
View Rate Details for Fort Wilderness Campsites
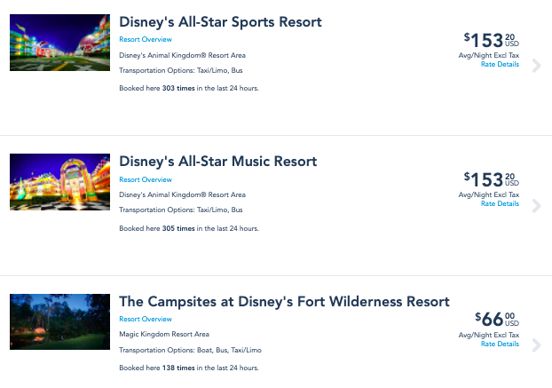(x=500, y=344)
